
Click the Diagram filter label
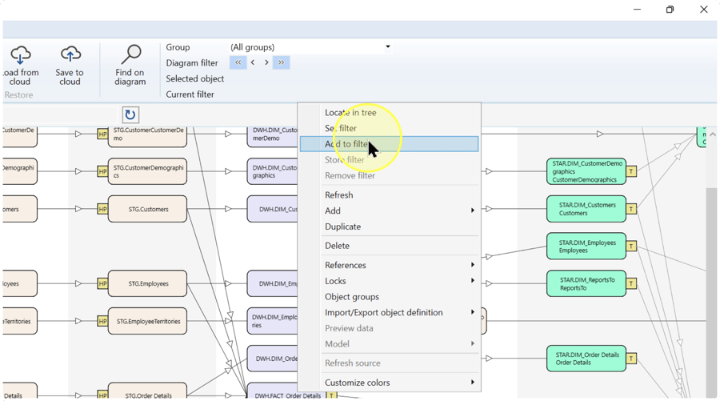(192, 63)
